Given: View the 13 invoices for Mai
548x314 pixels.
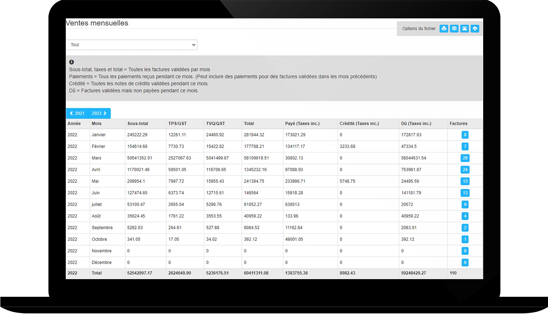Looking at the screenshot, I should tap(465, 181).
